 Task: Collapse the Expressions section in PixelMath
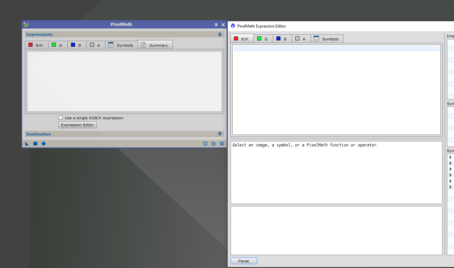click(x=220, y=34)
